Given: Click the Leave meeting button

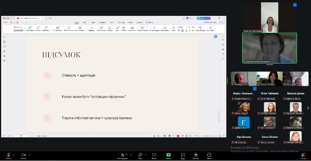Looking at the screenshot, I should 303,155.
